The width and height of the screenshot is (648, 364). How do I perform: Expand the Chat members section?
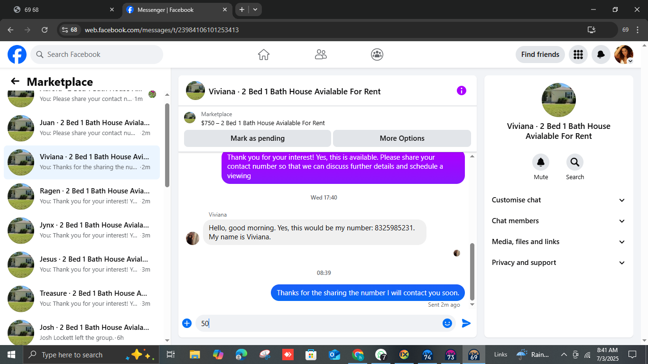[559, 221]
